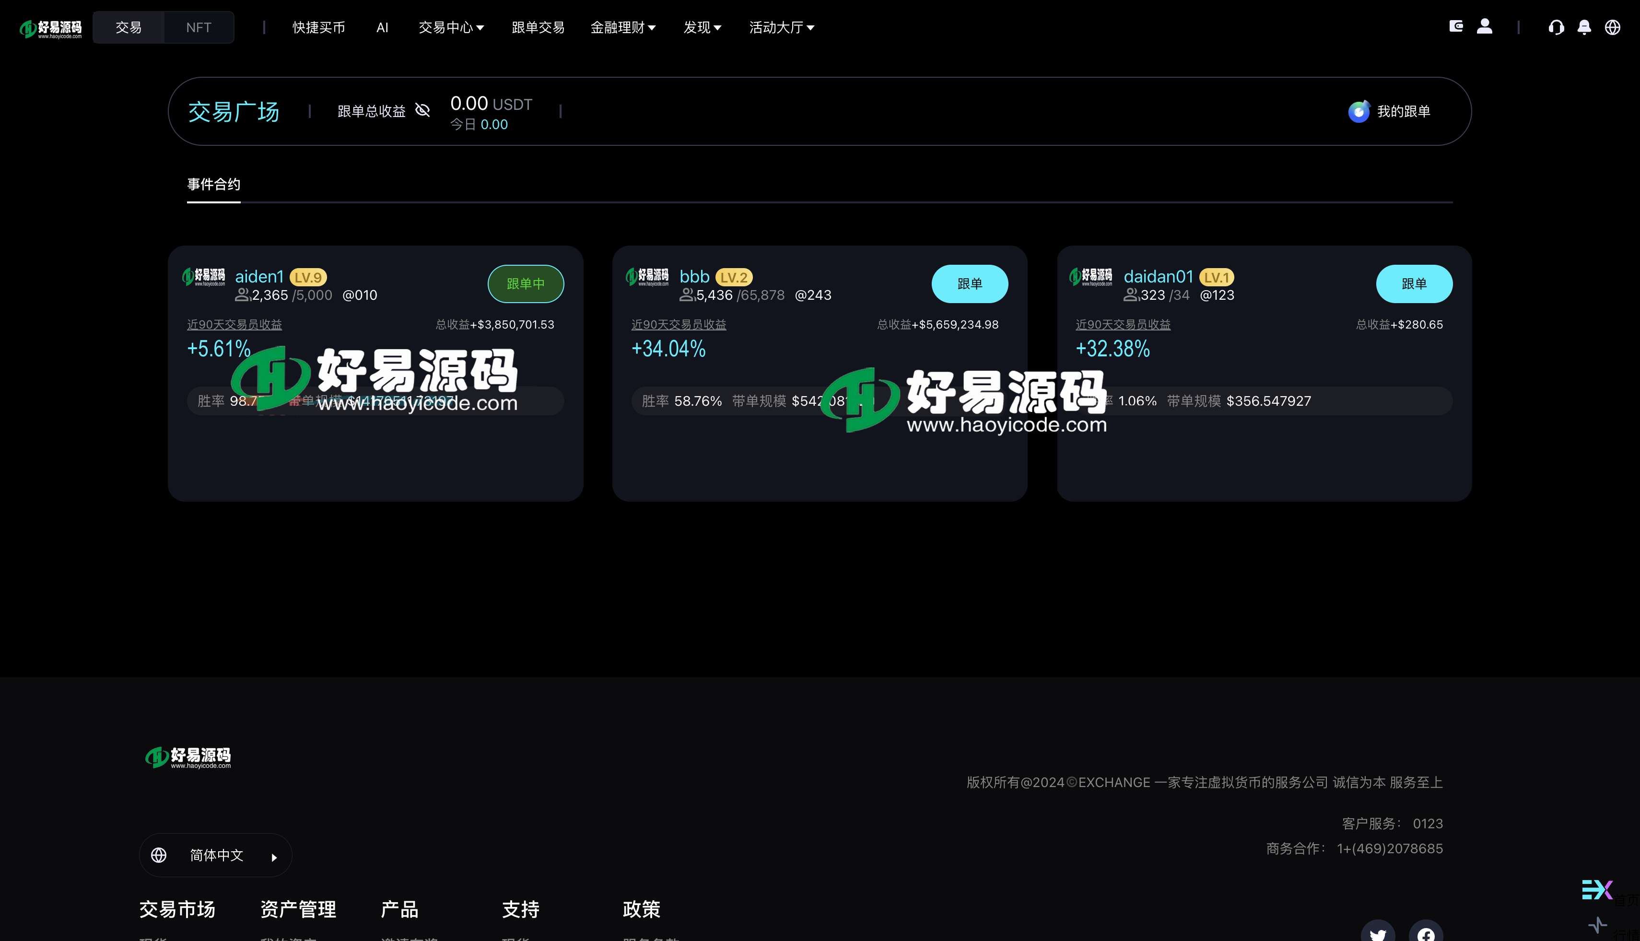Image resolution: width=1640 pixels, height=941 pixels.
Task: Click the 跟单 button on trader bbb's card
Action: 970,284
